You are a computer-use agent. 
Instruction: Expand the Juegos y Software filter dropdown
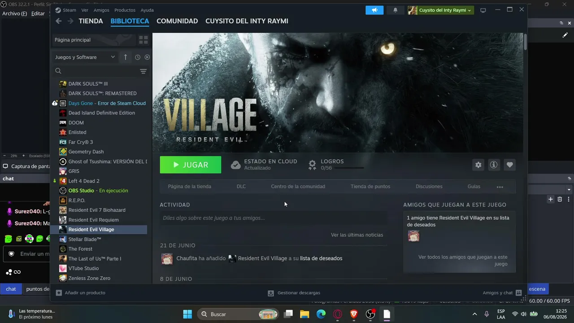tap(85, 57)
